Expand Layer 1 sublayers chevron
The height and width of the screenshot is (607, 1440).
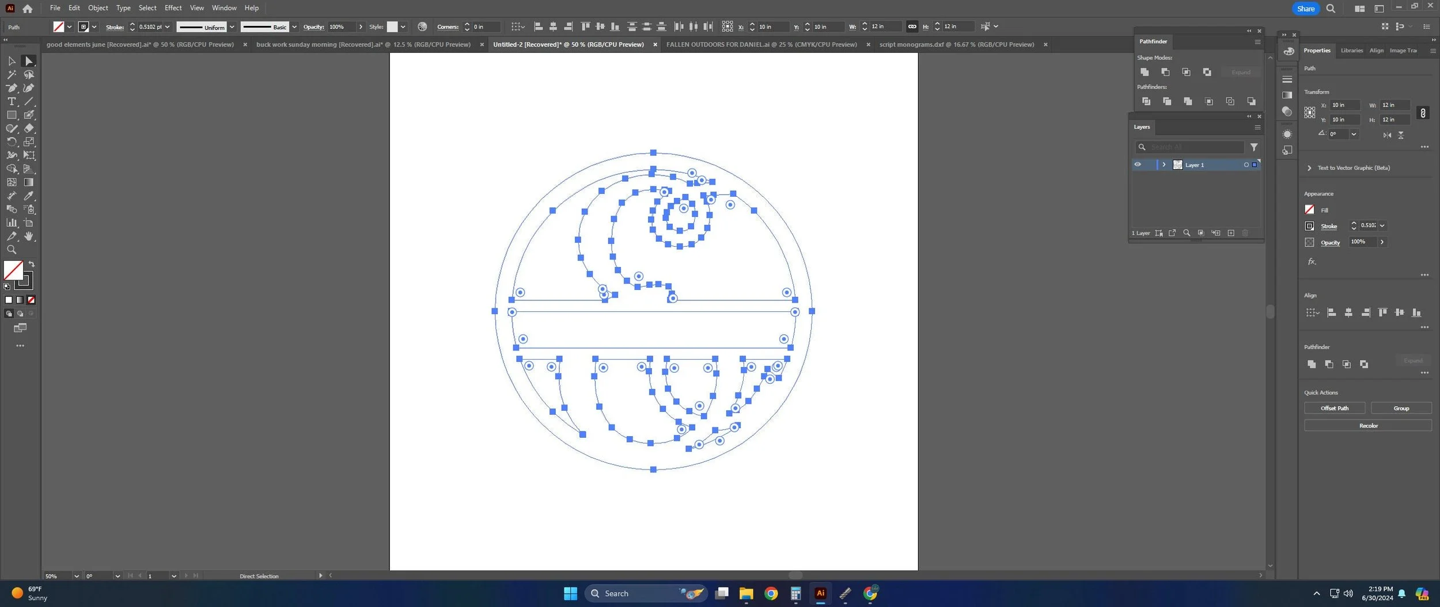(1164, 165)
